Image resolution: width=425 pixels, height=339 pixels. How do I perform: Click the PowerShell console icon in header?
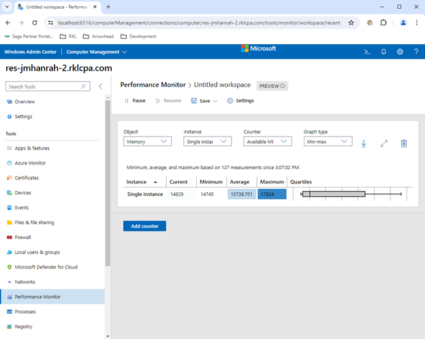pyautogui.click(x=366, y=52)
